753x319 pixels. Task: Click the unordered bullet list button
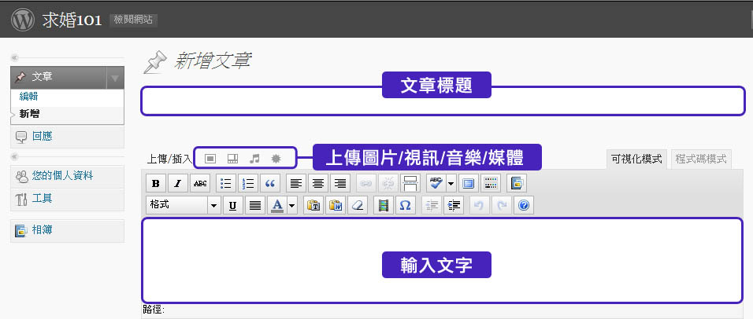(225, 184)
